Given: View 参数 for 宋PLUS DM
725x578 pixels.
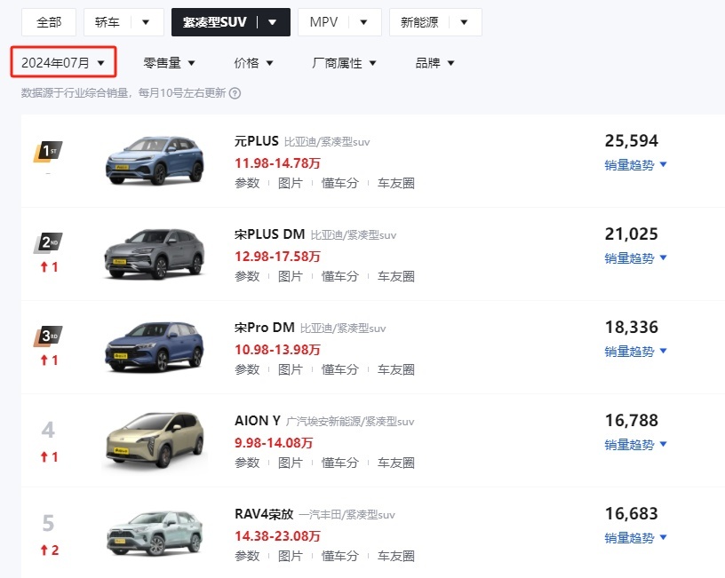Looking at the screenshot, I should tap(247, 277).
